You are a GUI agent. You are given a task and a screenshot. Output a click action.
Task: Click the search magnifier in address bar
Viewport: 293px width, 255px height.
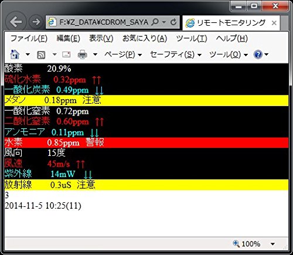(155, 22)
